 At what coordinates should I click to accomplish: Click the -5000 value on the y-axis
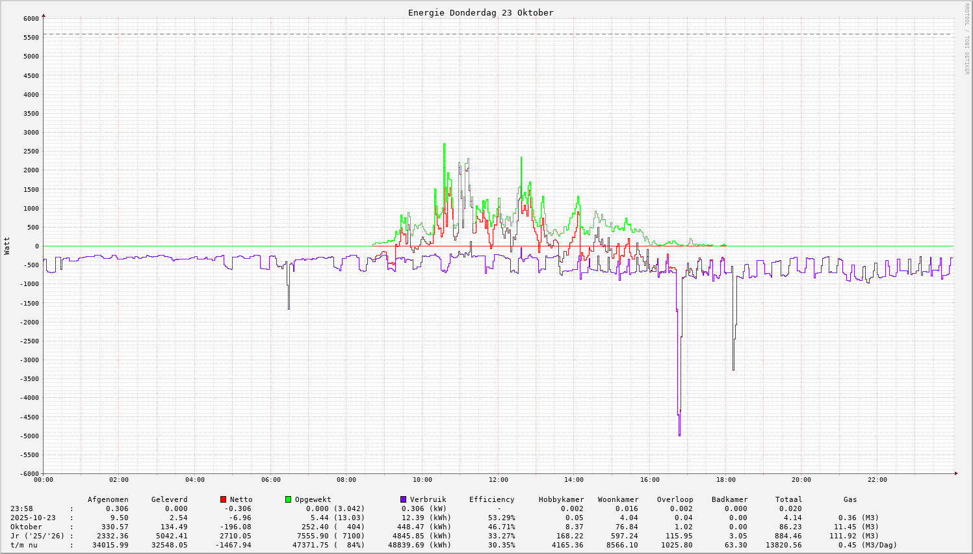pos(29,436)
